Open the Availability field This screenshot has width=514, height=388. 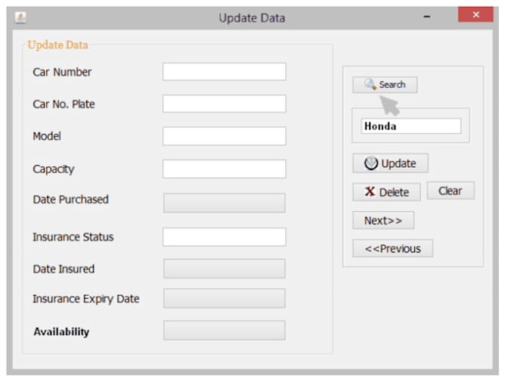tap(224, 331)
